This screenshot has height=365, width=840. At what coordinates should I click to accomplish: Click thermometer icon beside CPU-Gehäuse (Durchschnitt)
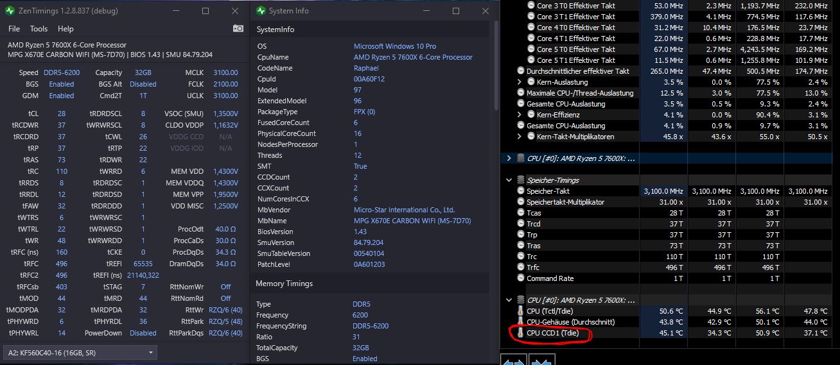tap(521, 322)
